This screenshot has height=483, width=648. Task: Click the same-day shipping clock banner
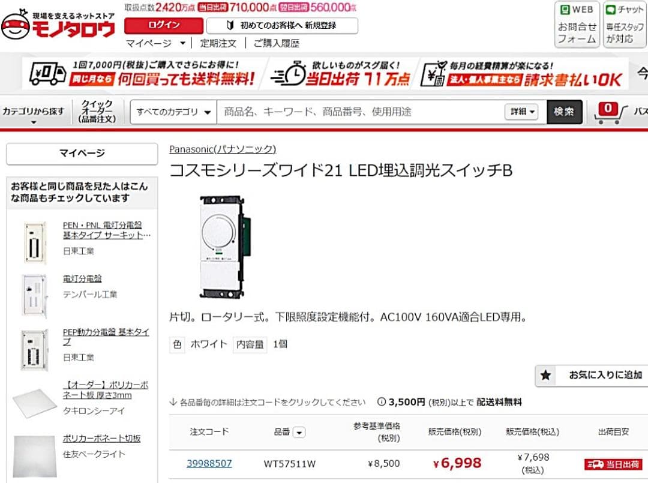tap(341, 74)
